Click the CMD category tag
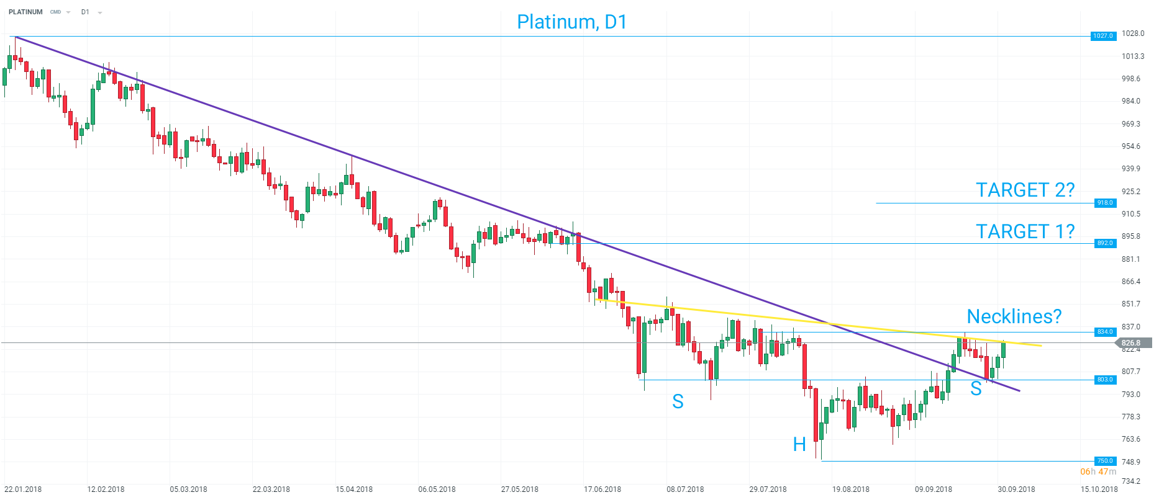This screenshot has height=500, width=1159. (x=55, y=12)
